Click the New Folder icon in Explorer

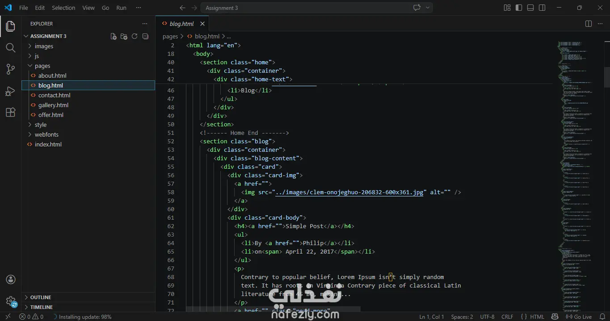pos(124,36)
